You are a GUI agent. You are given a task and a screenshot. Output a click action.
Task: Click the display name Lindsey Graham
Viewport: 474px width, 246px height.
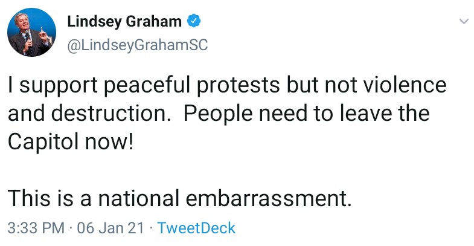coord(124,22)
